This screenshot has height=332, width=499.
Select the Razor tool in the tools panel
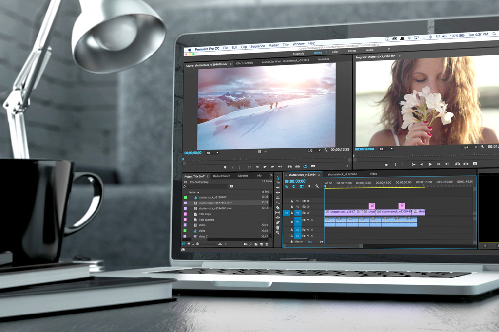coord(278,208)
